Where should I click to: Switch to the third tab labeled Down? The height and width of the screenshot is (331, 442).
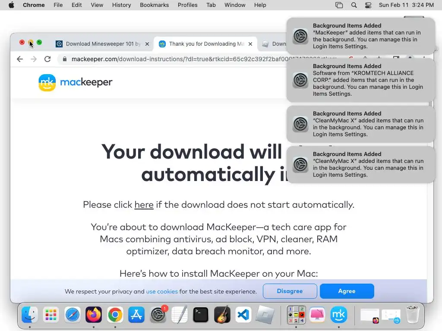coord(273,44)
